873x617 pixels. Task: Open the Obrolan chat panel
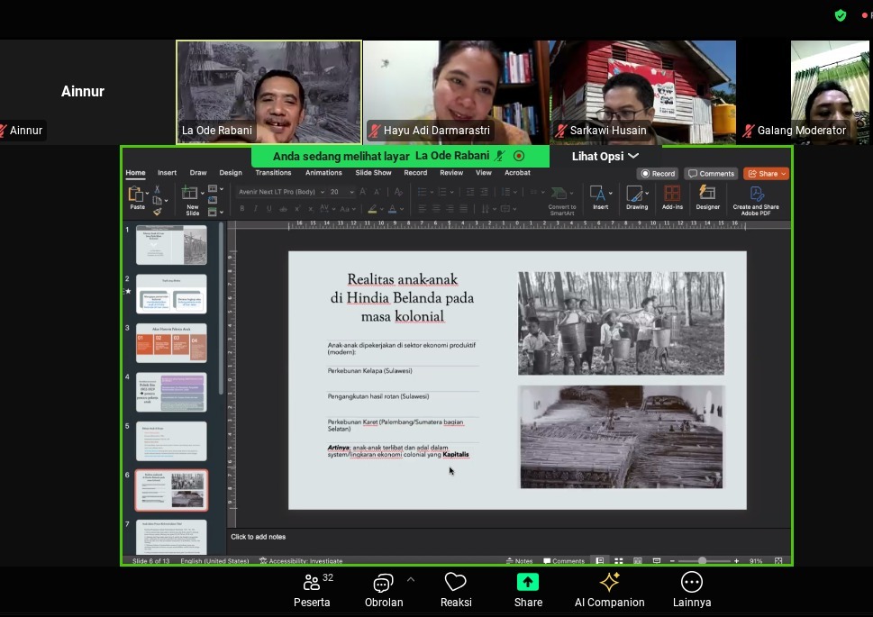pos(384,590)
